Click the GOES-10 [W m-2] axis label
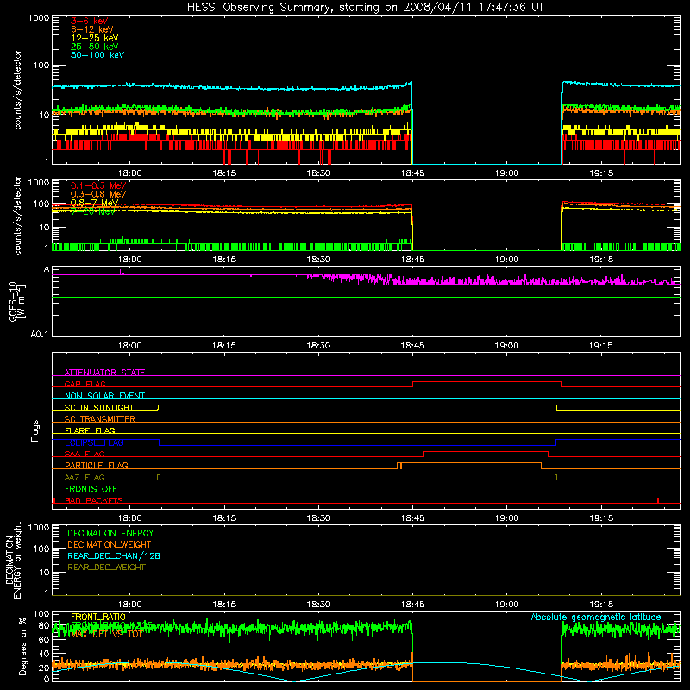 point(17,301)
